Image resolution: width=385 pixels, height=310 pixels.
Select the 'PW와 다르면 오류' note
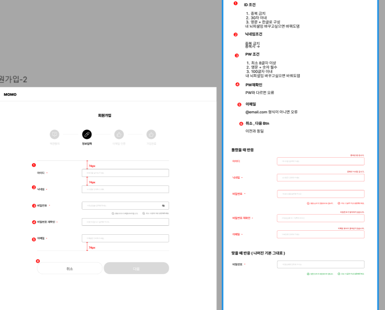click(x=260, y=93)
